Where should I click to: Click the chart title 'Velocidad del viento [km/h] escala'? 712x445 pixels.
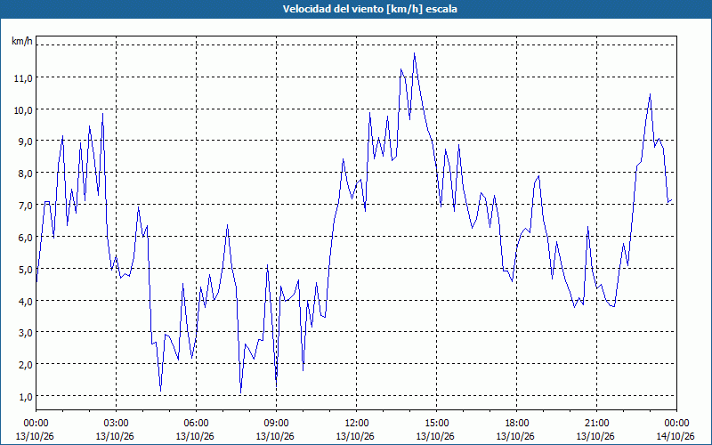369,9
